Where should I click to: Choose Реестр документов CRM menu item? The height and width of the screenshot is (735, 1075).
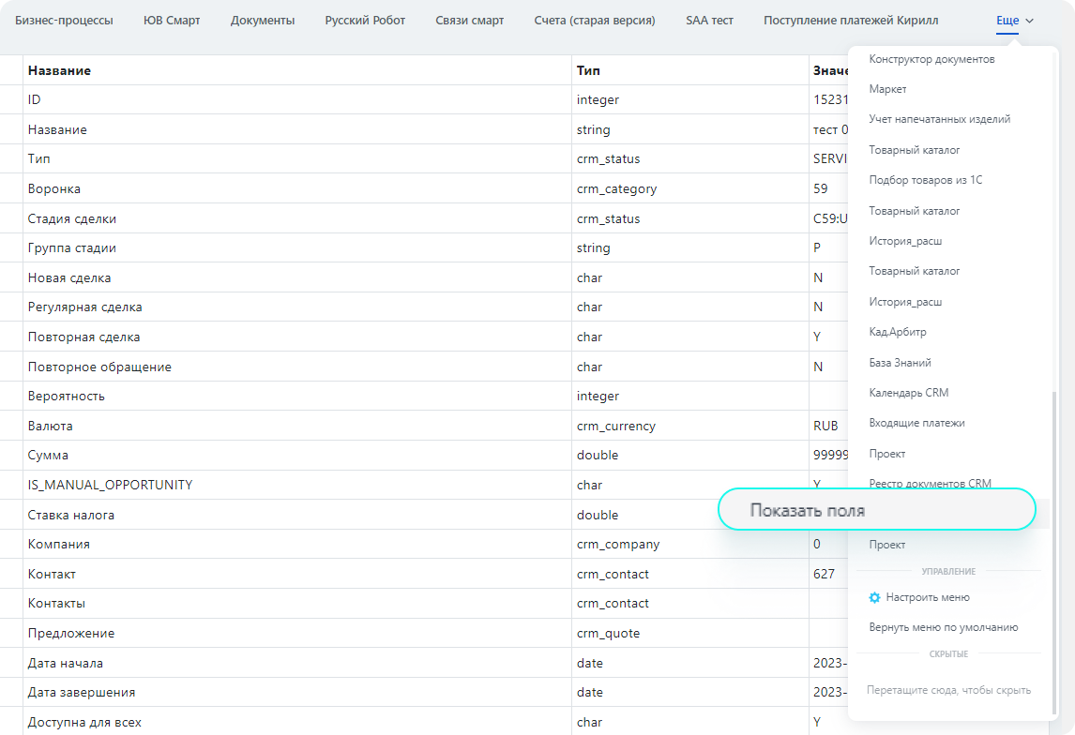(x=930, y=484)
